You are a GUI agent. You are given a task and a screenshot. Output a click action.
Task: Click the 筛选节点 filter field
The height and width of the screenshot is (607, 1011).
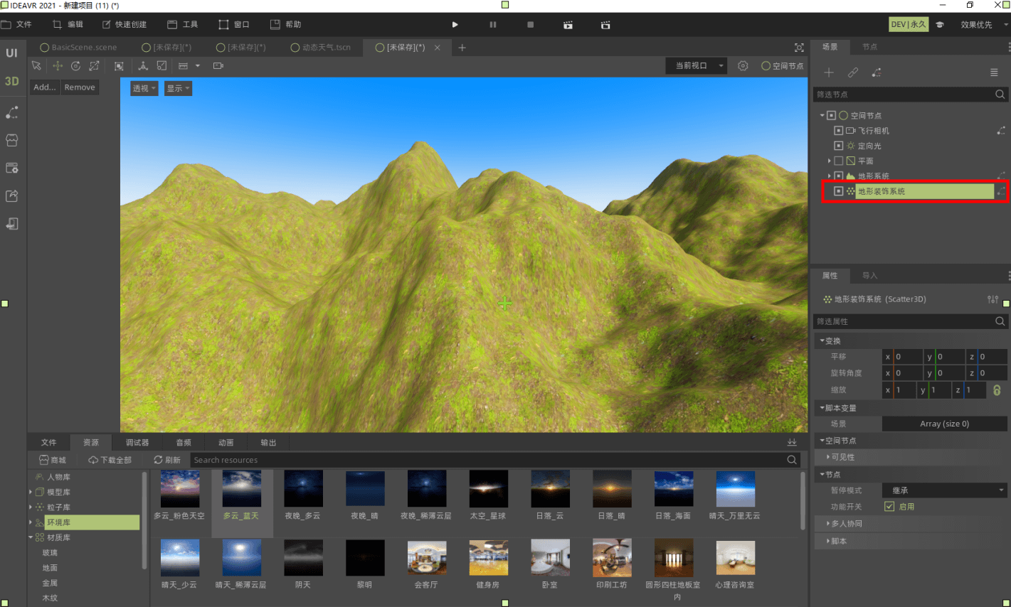pos(910,94)
